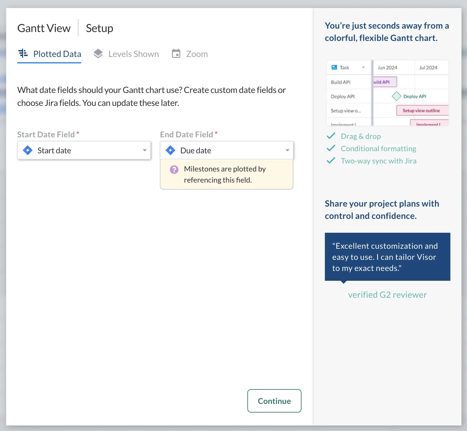This screenshot has height=431, width=467.
Task: Click the Jira diamond icon in Start date field
Action: [27, 150]
